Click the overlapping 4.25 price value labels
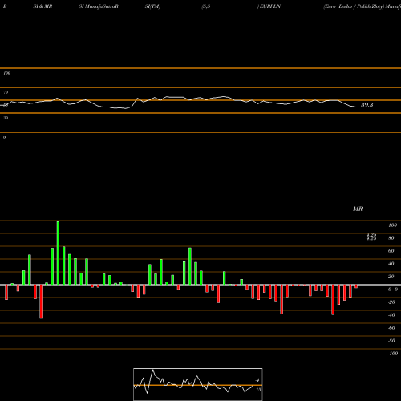The height and width of the screenshot is (401, 401). click(x=371, y=237)
